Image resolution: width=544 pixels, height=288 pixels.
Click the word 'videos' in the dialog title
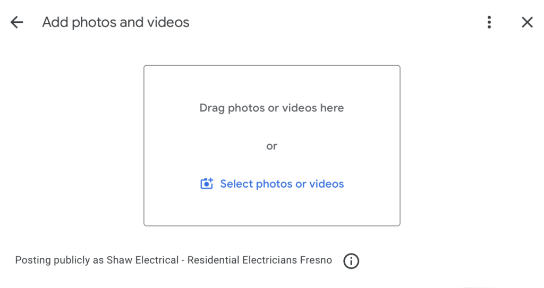[x=169, y=22]
